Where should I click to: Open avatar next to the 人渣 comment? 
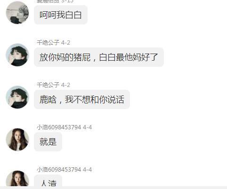(17, 178)
